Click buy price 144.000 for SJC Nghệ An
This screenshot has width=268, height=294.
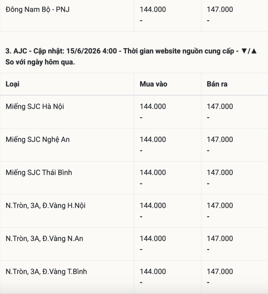point(153,139)
